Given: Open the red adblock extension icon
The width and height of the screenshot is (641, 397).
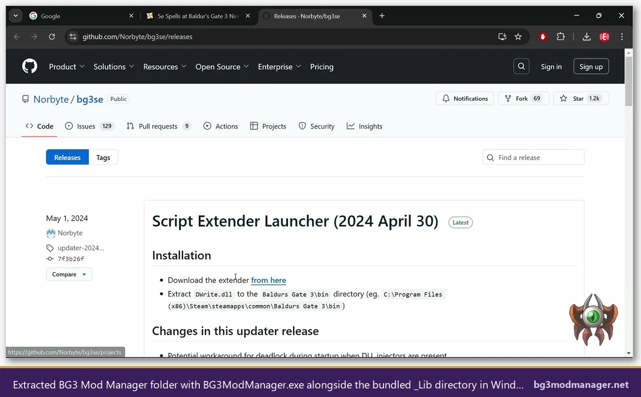Looking at the screenshot, I should coord(543,37).
